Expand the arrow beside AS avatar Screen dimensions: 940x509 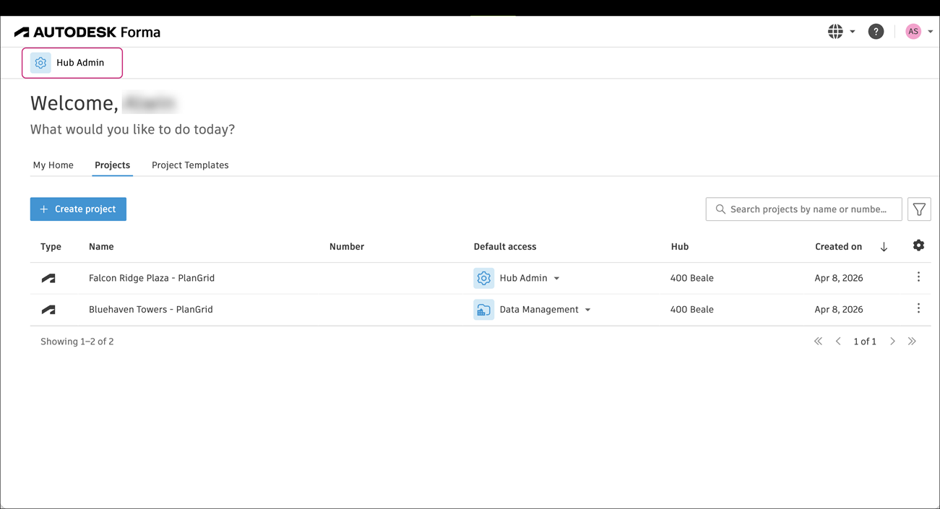[x=930, y=32]
